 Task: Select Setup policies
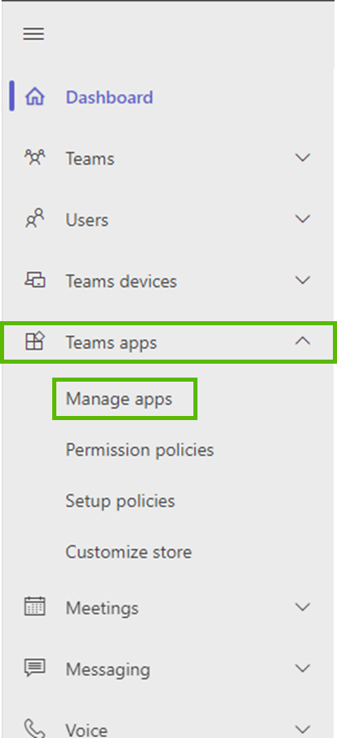point(120,501)
